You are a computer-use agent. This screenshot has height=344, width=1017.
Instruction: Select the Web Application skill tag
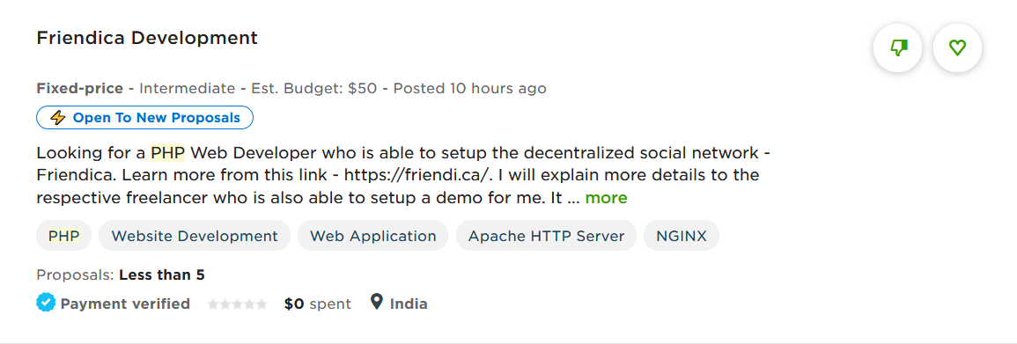tap(373, 236)
